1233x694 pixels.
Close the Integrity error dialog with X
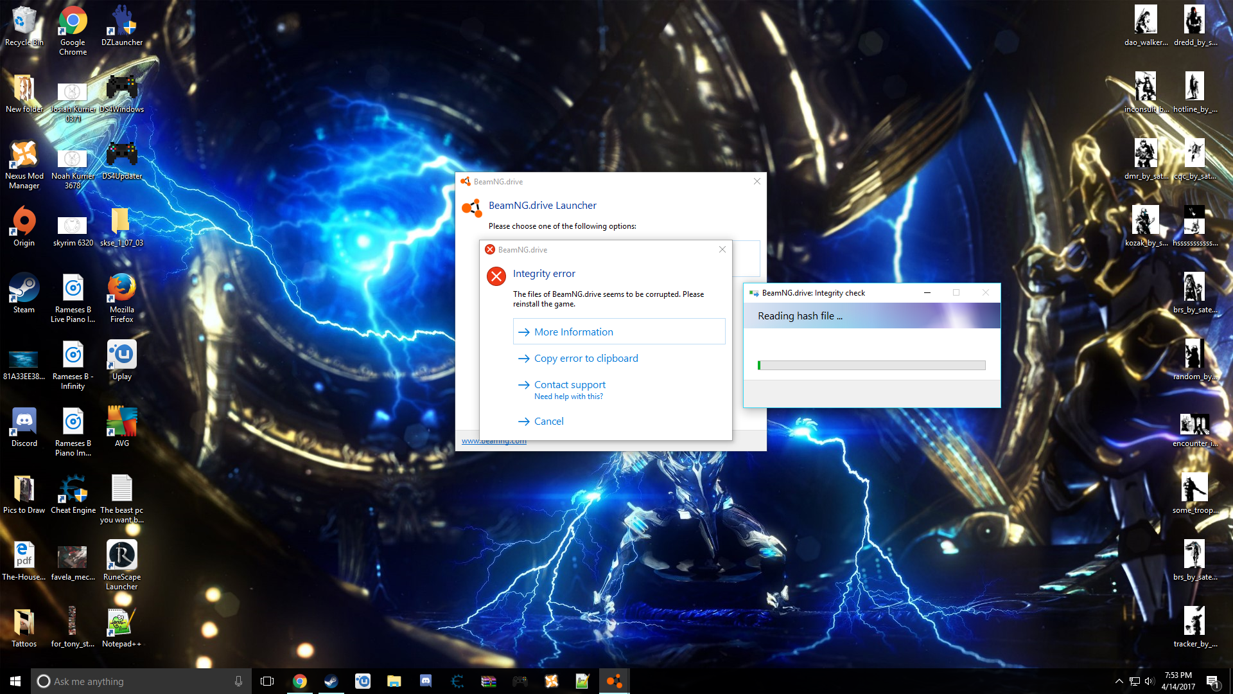click(x=722, y=249)
